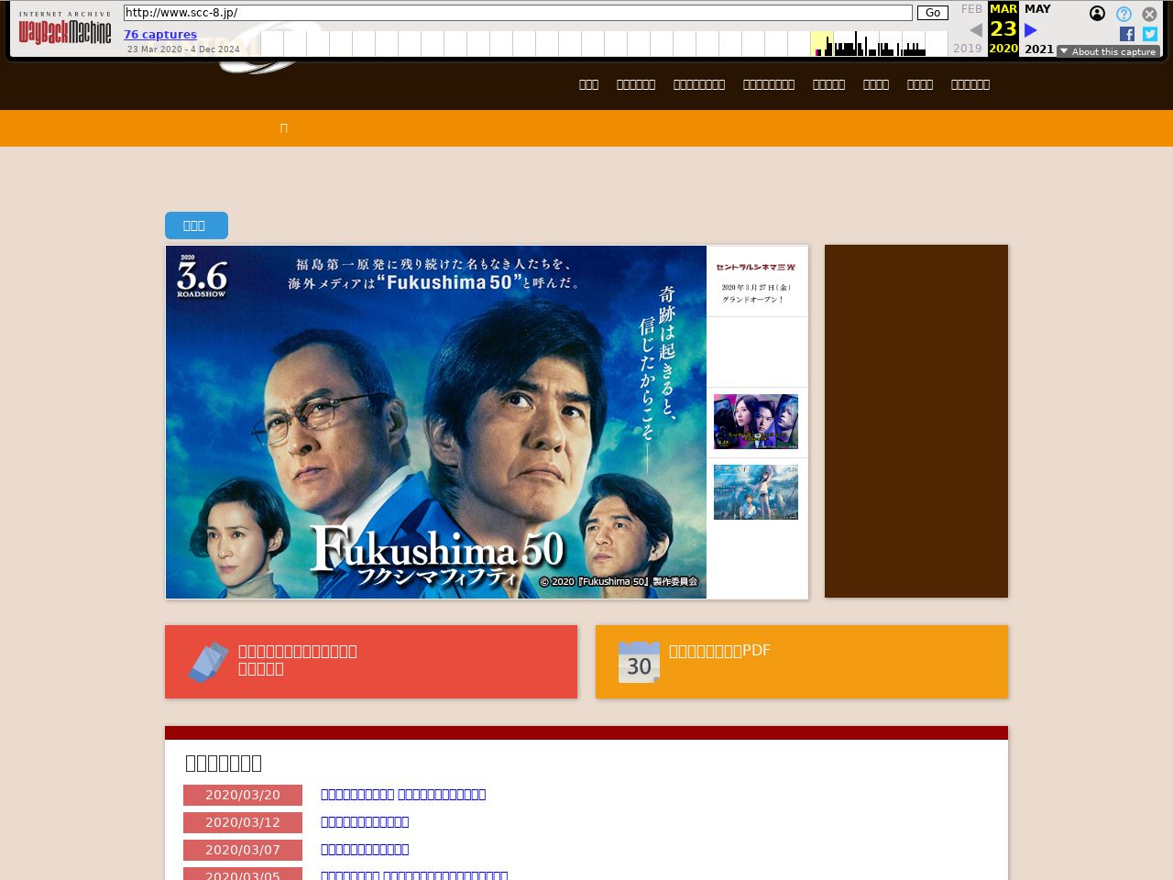1173x880 pixels.
Task: Jump to the FEB capture month
Action: (971, 9)
